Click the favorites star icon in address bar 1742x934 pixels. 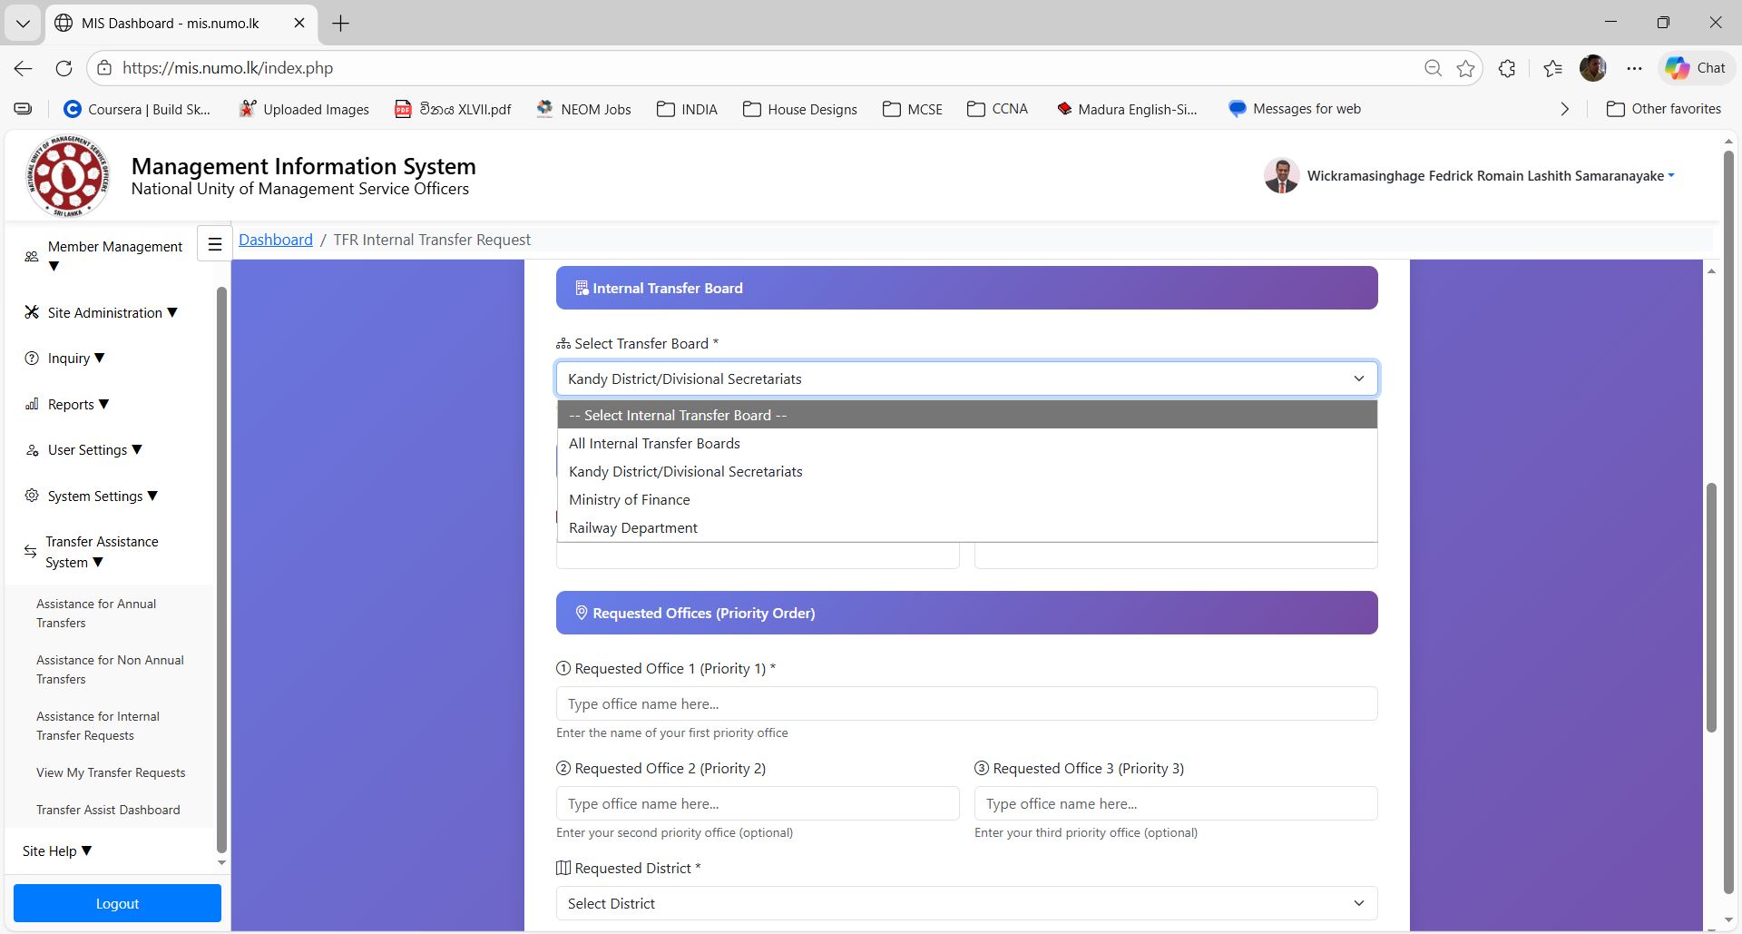pyautogui.click(x=1465, y=68)
